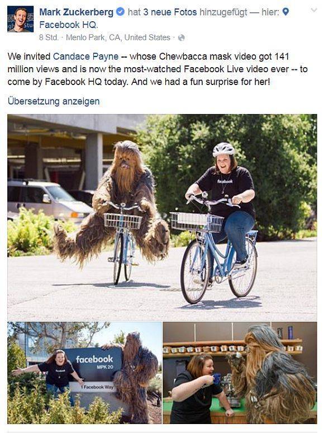Click the globe public-audience icon
This screenshot has height=433, width=324.
pos(181,38)
